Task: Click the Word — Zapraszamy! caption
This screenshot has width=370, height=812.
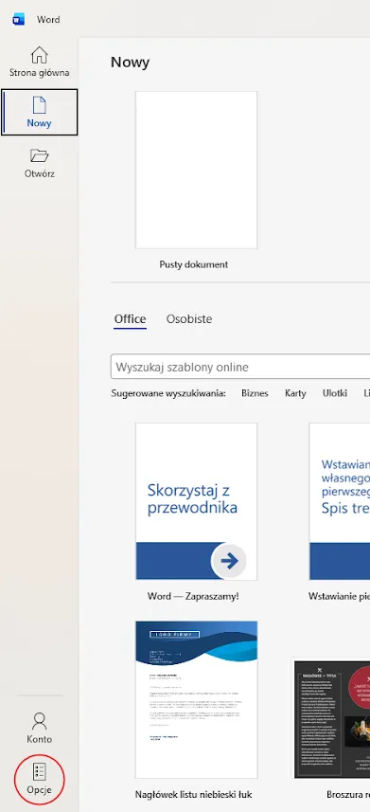Action: tap(193, 596)
